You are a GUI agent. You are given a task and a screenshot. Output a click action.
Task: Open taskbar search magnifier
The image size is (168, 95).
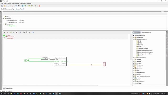[x=5, y=94]
